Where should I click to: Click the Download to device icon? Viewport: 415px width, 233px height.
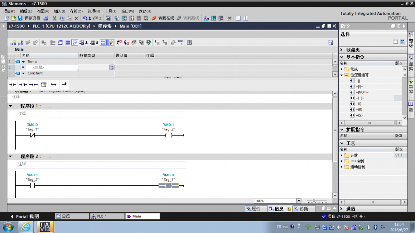[x=124, y=18]
